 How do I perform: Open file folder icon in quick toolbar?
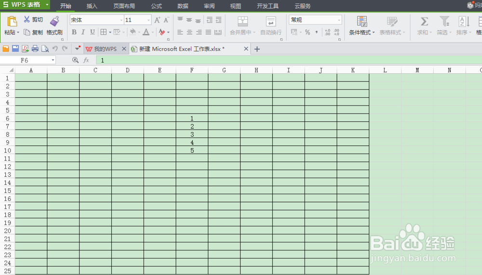tap(6, 49)
